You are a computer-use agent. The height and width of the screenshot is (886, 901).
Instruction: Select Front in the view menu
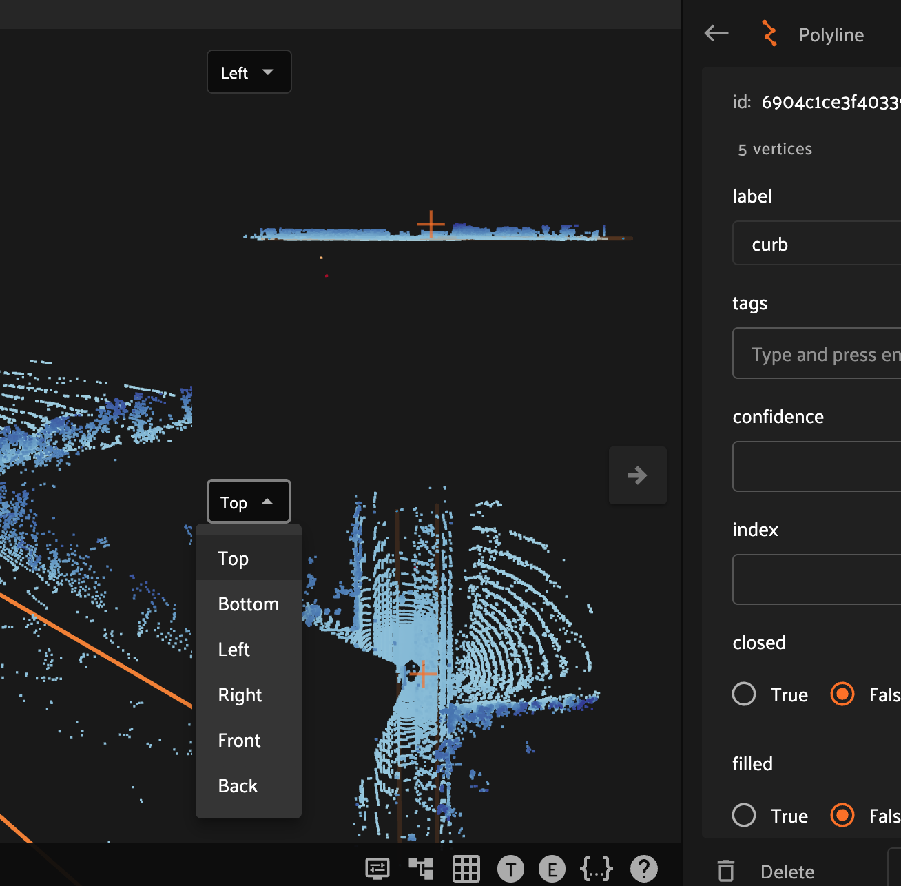point(239,740)
